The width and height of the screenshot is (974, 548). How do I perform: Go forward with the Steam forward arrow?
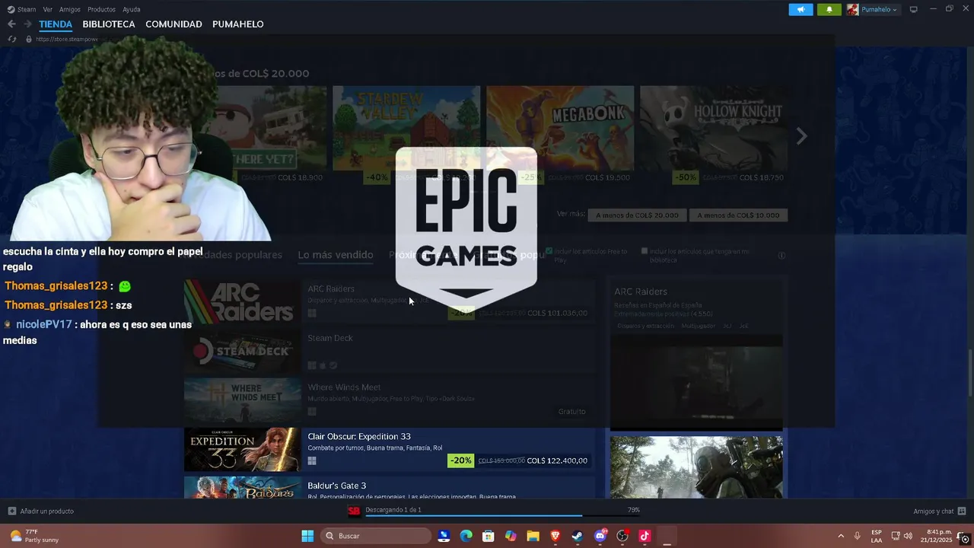tap(27, 24)
